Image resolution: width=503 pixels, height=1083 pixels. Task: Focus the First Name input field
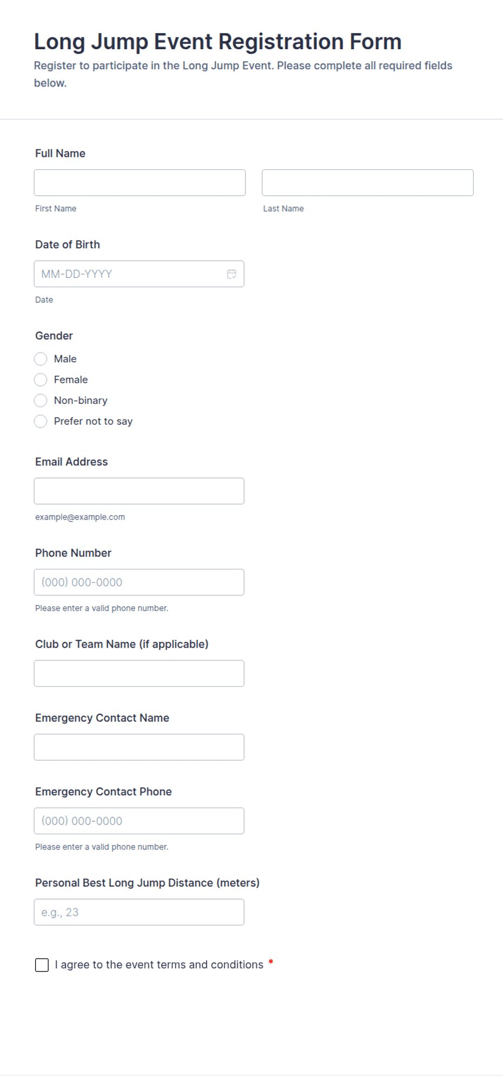point(140,183)
